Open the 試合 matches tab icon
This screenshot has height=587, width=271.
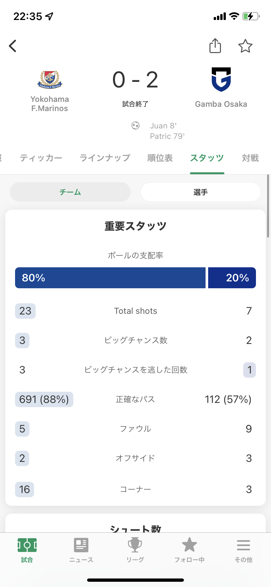(x=27, y=546)
